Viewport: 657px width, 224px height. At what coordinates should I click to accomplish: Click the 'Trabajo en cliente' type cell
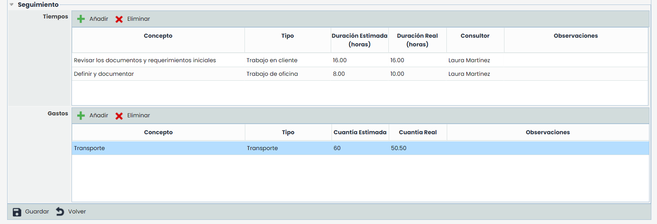pyautogui.click(x=272, y=60)
